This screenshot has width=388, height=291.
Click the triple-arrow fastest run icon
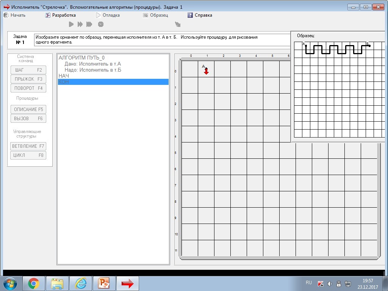pos(89,24)
